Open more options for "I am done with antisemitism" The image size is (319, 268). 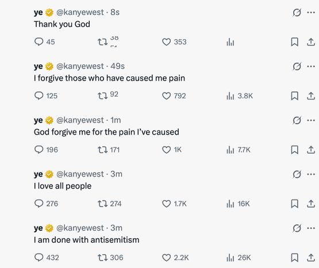pyautogui.click(x=311, y=228)
